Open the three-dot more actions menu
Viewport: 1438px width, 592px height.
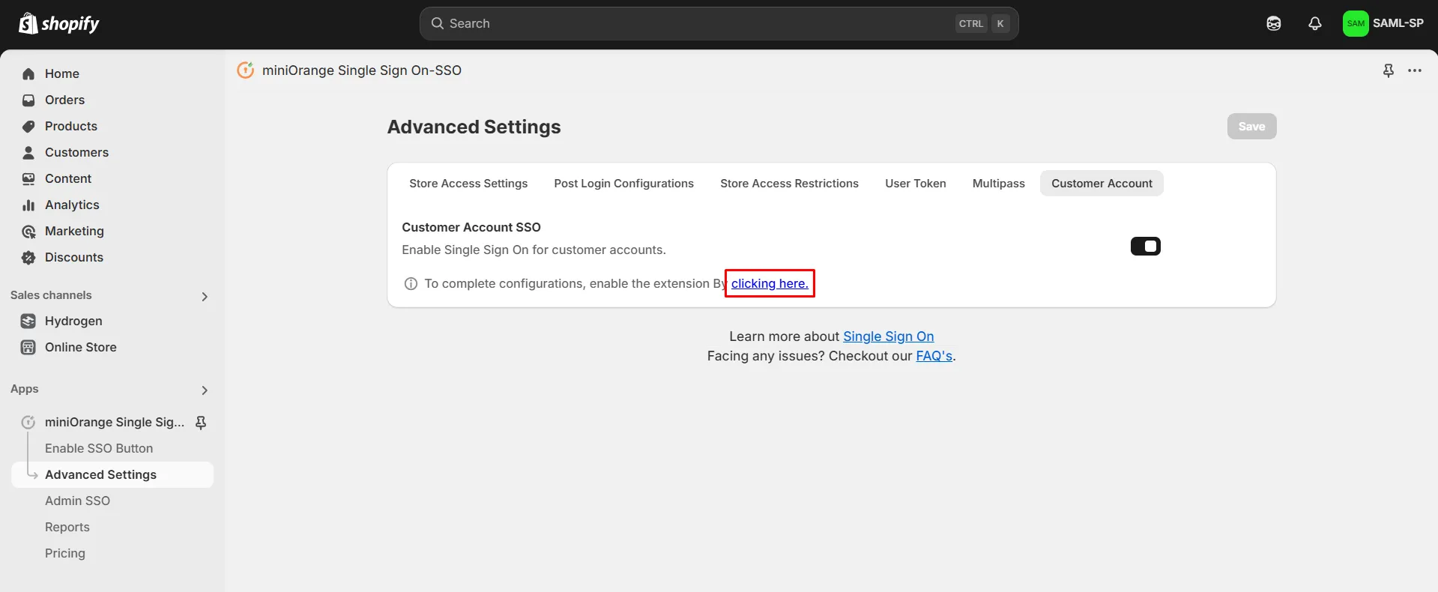1415,70
